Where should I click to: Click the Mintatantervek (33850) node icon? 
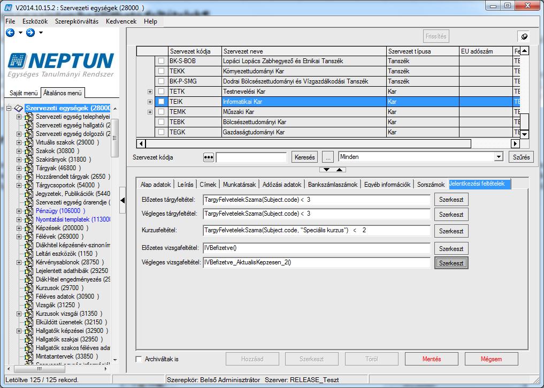29,356
